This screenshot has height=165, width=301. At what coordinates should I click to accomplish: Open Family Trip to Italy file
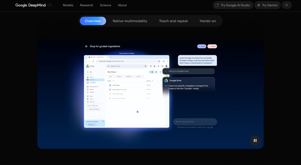[118, 94]
